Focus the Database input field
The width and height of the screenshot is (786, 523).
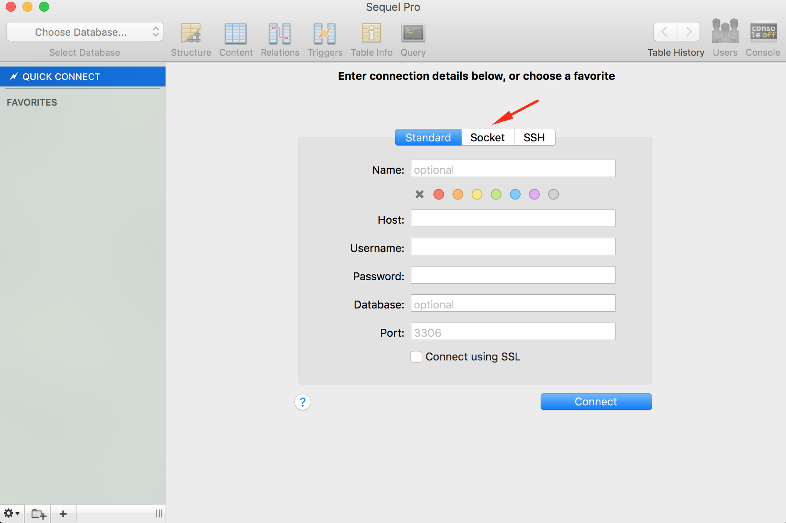513,303
